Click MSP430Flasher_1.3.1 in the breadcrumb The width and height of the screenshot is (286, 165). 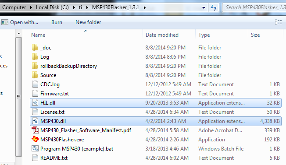(x=116, y=7)
